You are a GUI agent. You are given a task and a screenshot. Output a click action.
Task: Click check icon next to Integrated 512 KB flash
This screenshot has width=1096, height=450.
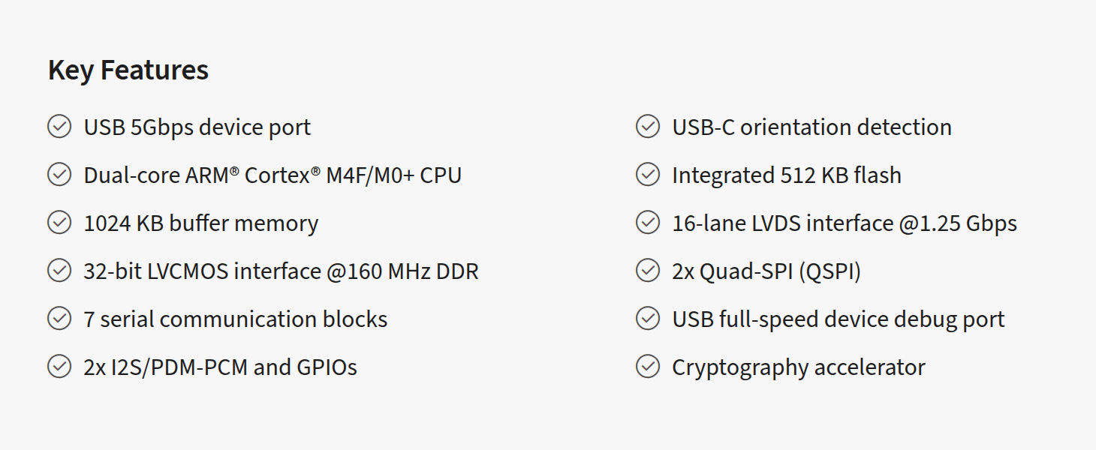648,175
